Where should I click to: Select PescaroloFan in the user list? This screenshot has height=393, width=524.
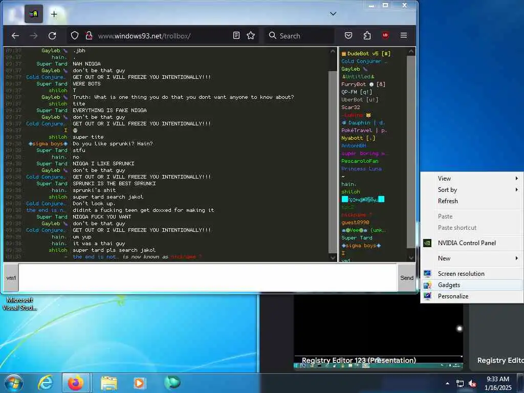tap(360, 161)
